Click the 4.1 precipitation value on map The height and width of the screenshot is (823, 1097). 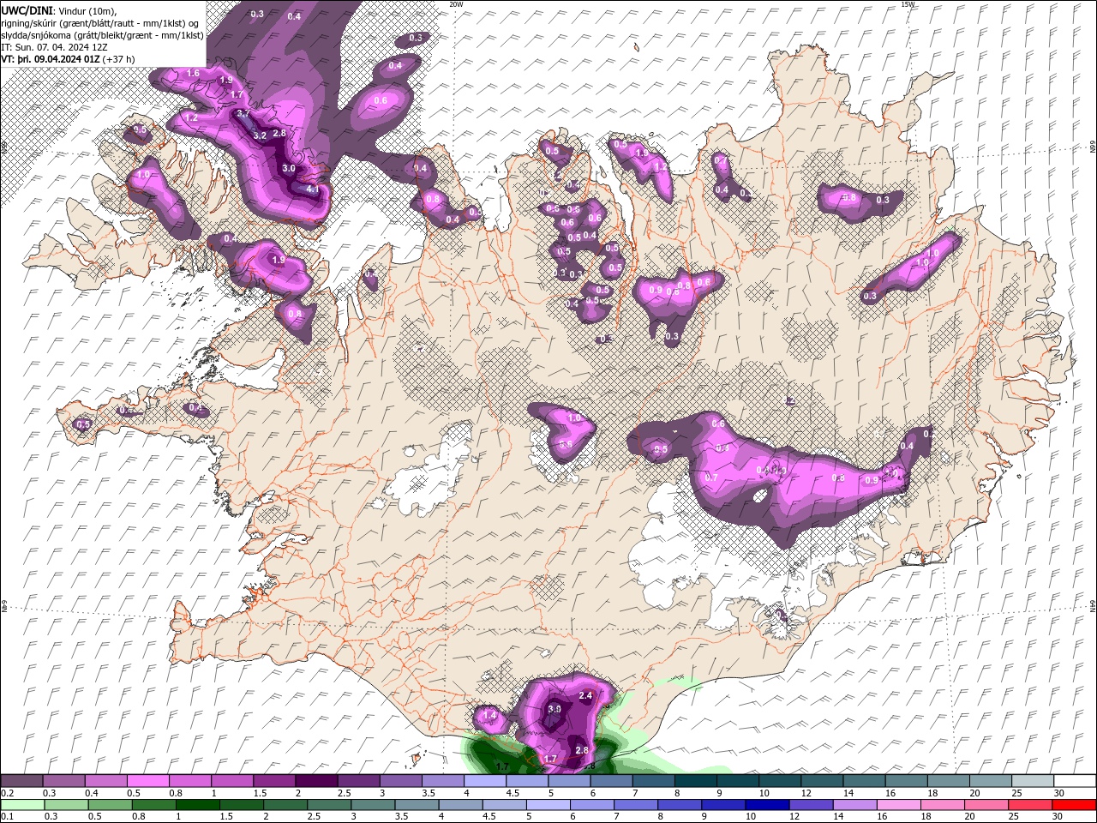[313, 189]
